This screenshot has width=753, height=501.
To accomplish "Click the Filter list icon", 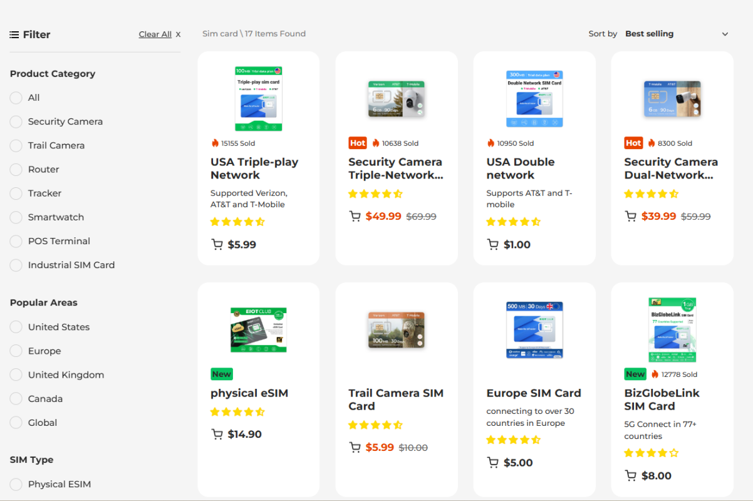I will click(x=14, y=34).
